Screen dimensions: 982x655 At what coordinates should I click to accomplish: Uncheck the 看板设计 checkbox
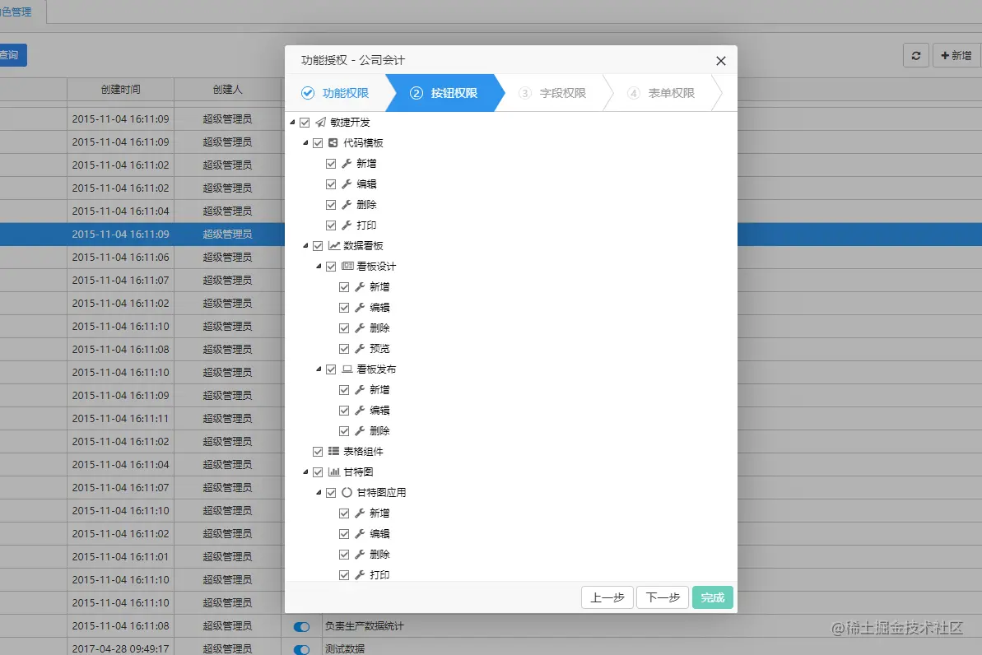(x=331, y=267)
